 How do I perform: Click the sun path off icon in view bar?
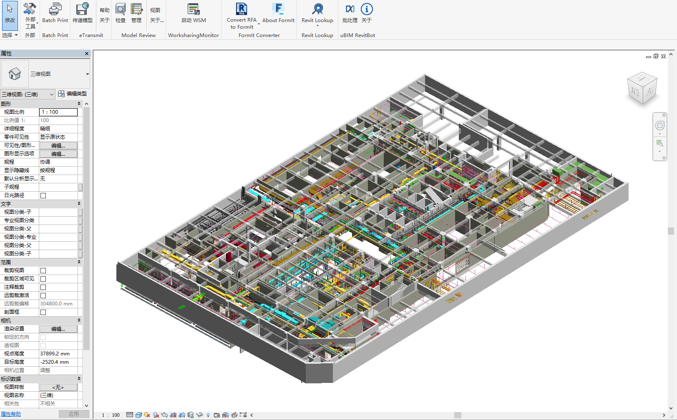click(147, 415)
